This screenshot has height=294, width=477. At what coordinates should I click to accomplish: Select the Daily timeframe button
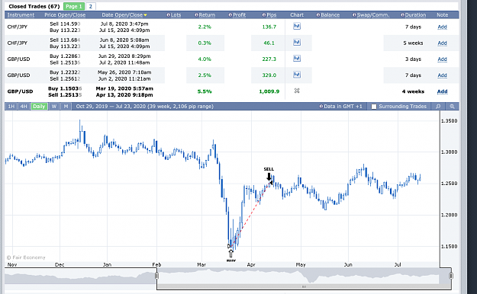(x=39, y=107)
